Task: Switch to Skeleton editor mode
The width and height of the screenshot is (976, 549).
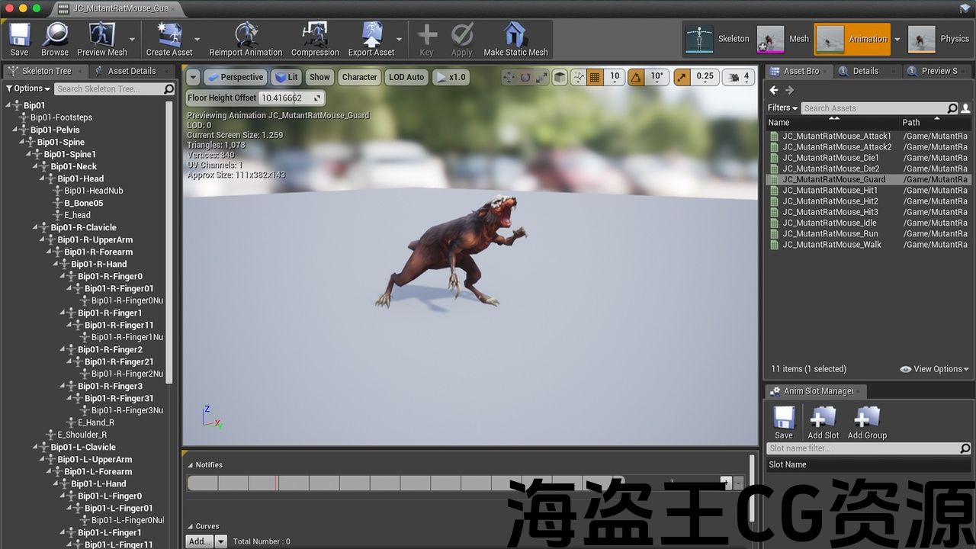Action: [x=718, y=40]
